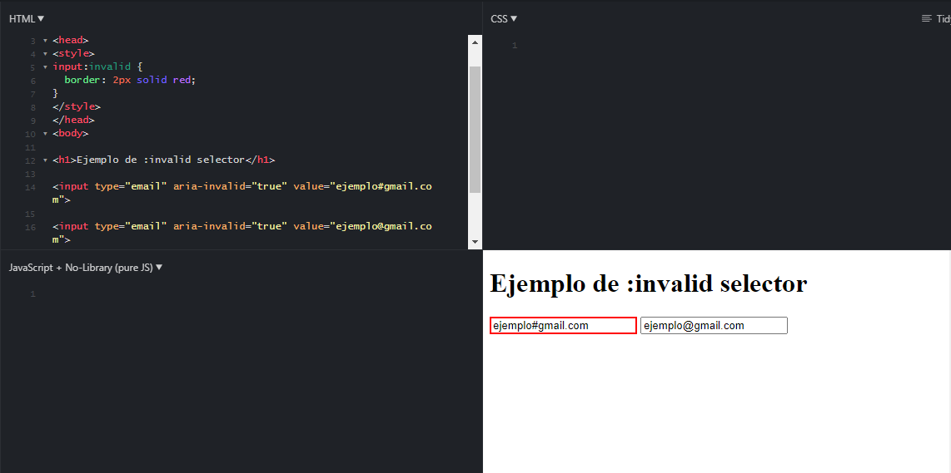Fold the <style> block on line 4
The image size is (951, 473).
(x=45, y=53)
